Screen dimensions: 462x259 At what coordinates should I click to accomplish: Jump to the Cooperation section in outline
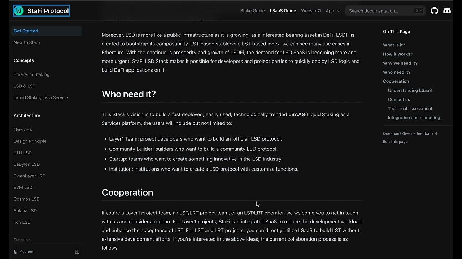pyautogui.click(x=396, y=81)
